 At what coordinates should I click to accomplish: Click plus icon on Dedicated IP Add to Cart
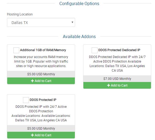point(108,85)
